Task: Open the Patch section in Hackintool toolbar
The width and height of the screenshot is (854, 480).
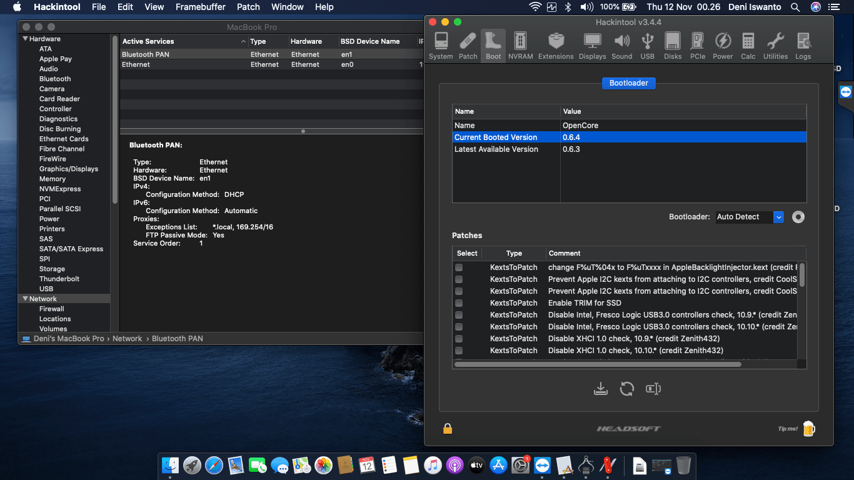Action: 468,46
